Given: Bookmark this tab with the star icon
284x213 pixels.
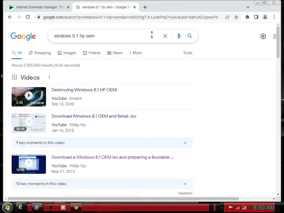Looking at the screenshot, I should [236, 17].
